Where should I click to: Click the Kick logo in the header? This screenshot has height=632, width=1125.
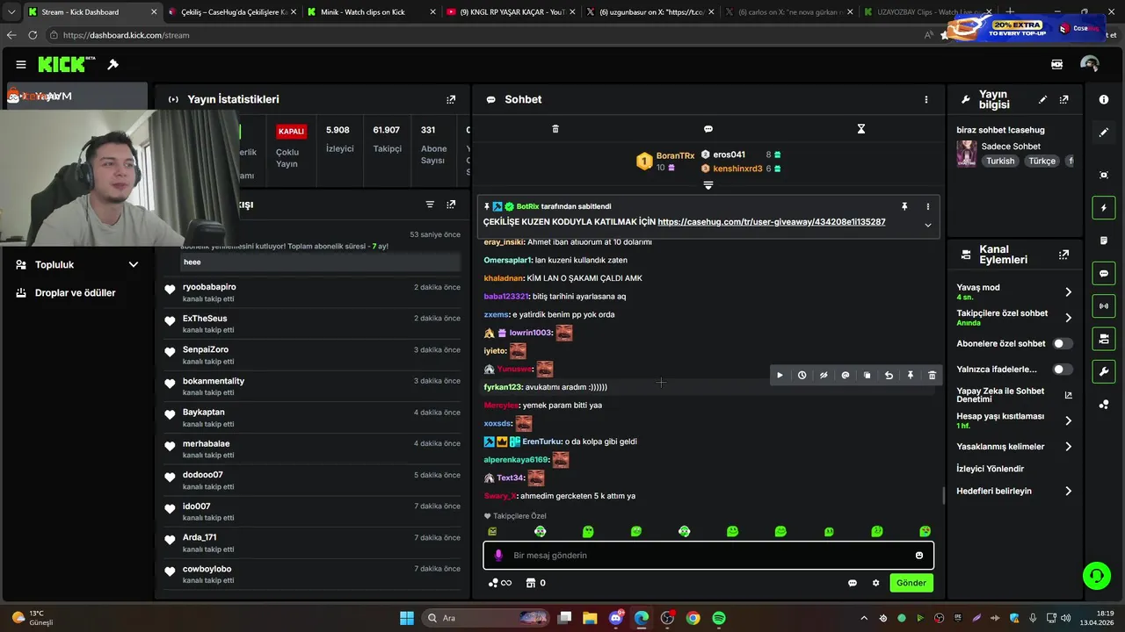pyautogui.click(x=66, y=64)
